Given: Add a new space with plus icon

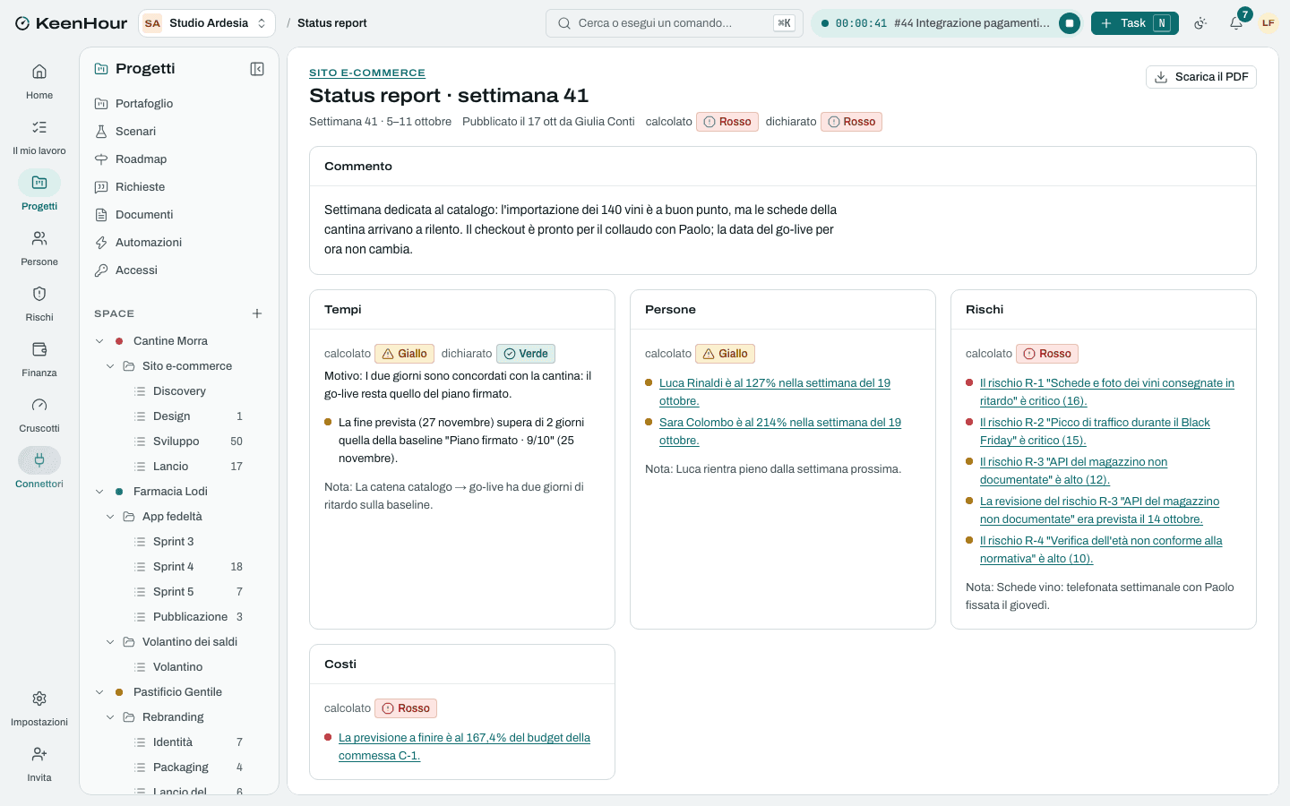Looking at the screenshot, I should [257, 313].
